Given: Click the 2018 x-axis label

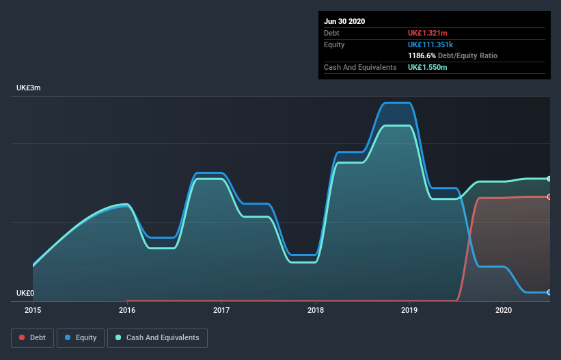Looking at the screenshot, I should tap(316, 310).
